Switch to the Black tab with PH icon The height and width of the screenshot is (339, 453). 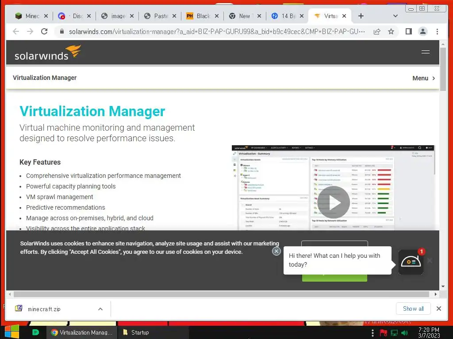tap(199, 16)
